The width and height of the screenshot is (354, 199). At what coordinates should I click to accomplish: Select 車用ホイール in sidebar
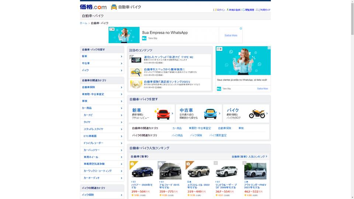tap(102, 157)
